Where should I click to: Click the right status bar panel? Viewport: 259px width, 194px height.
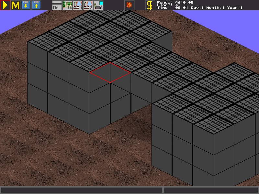211,190
